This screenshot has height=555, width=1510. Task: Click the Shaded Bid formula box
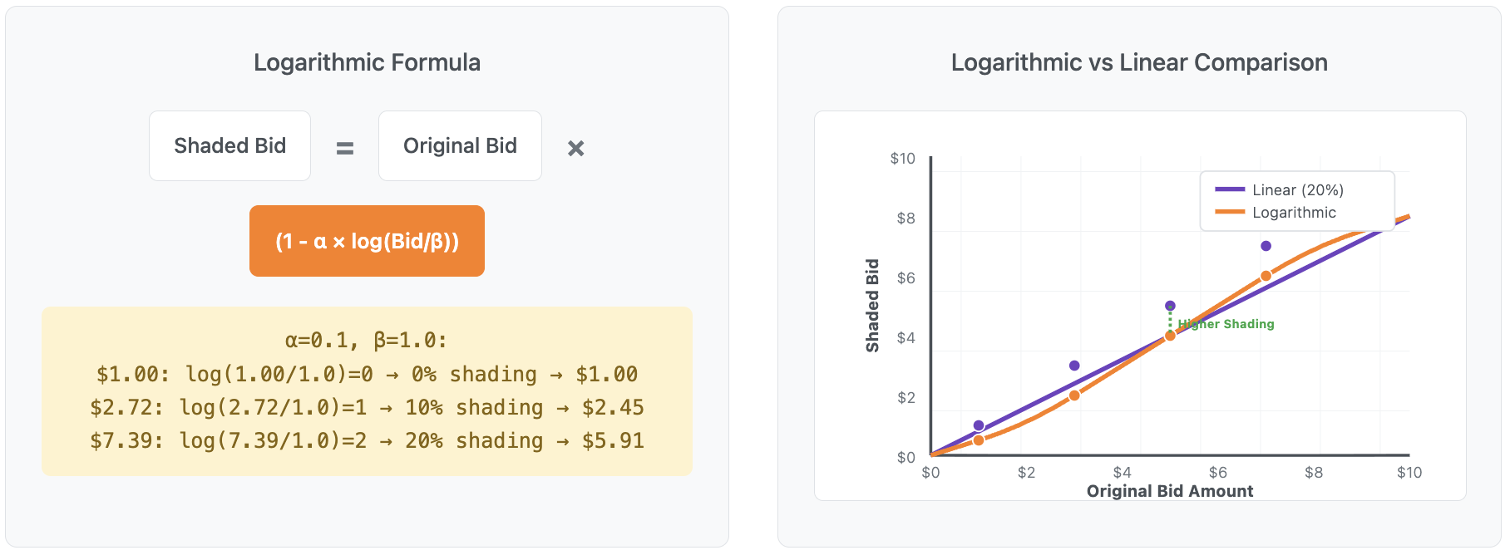coord(229,146)
